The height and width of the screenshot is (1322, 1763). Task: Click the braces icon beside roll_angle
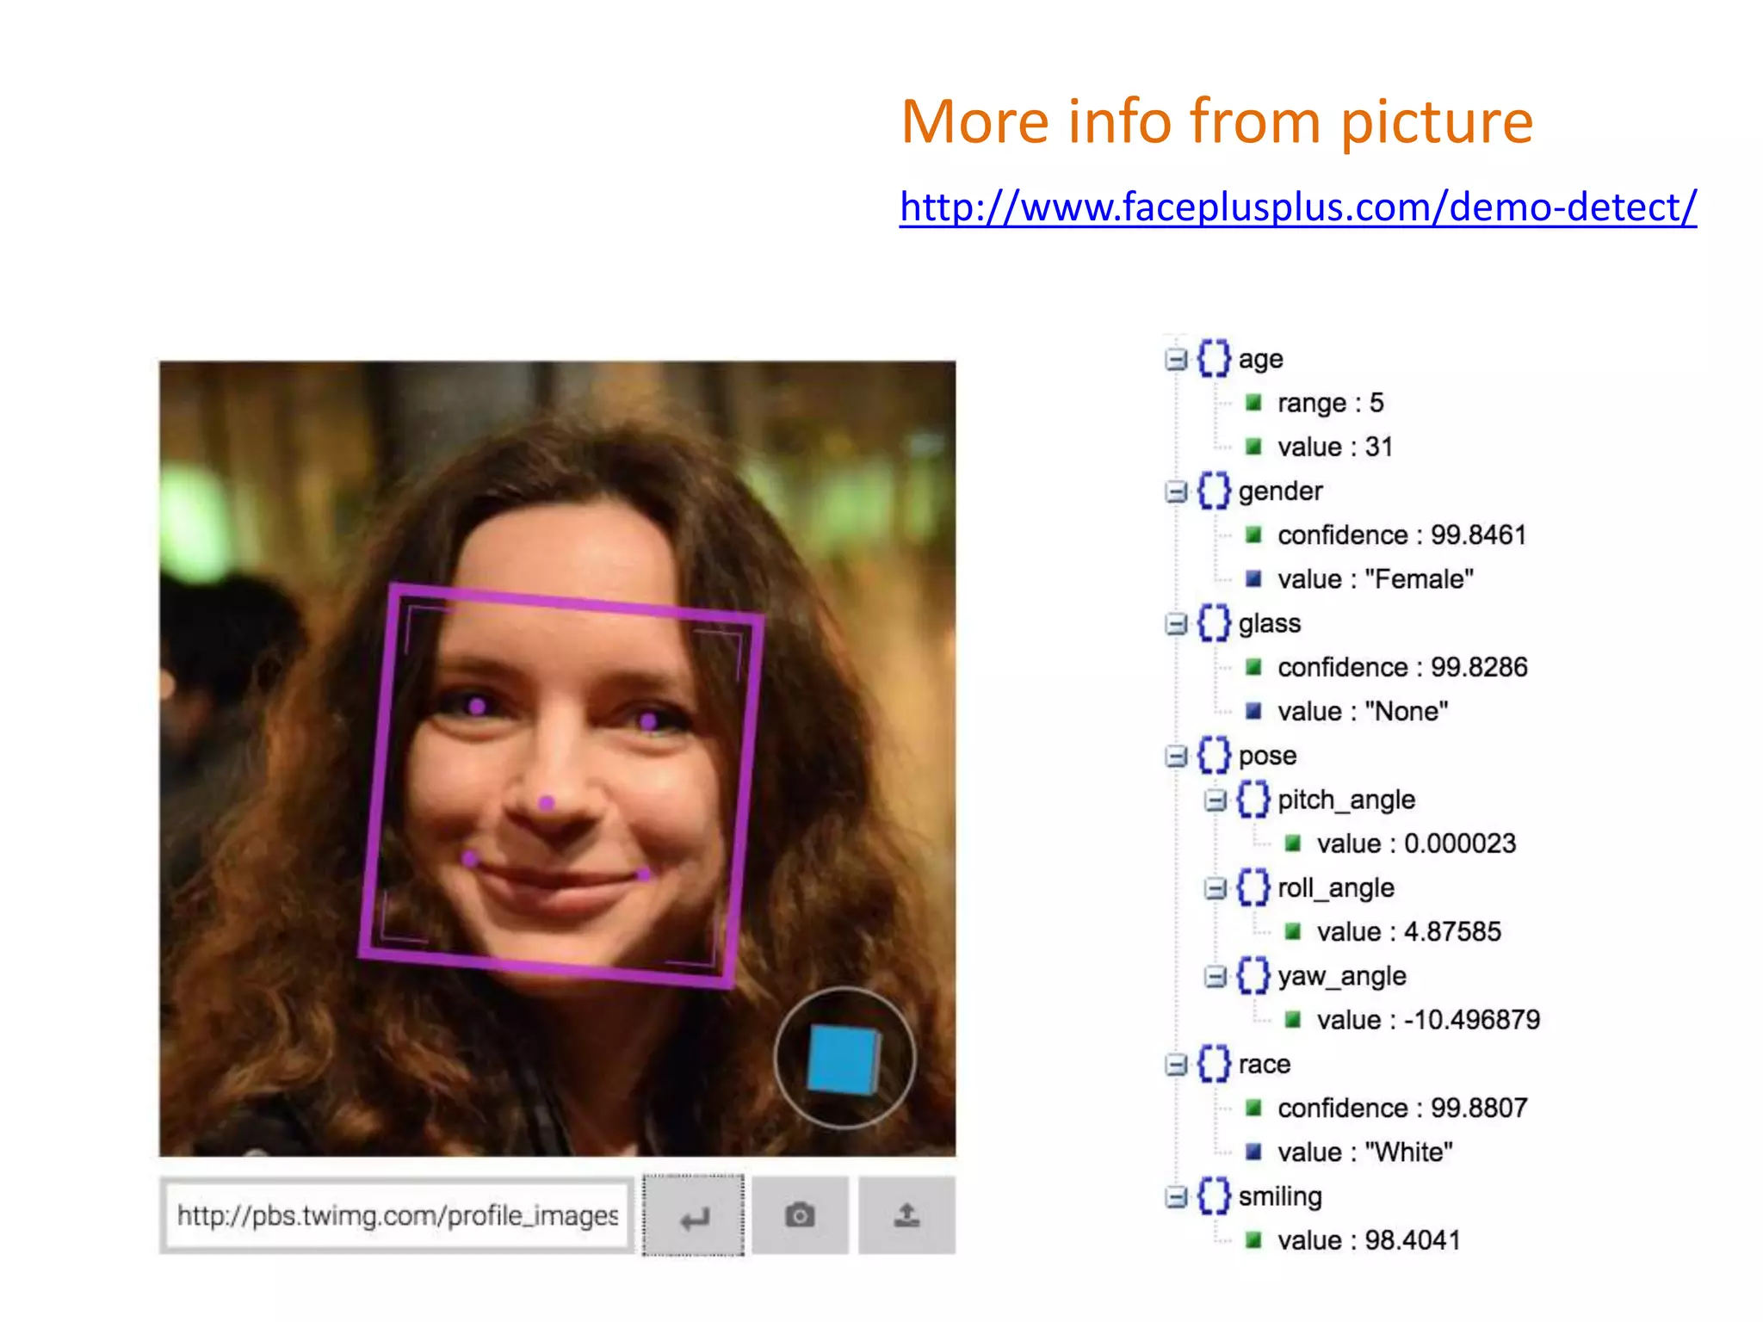(1253, 887)
